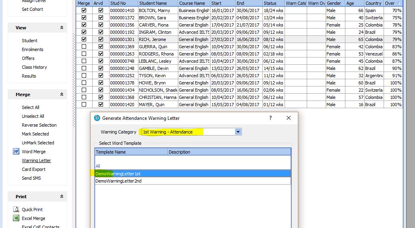The height and width of the screenshot is (228, 415).
Task: Collapse the View panel section
Action: tap(62, 28)
